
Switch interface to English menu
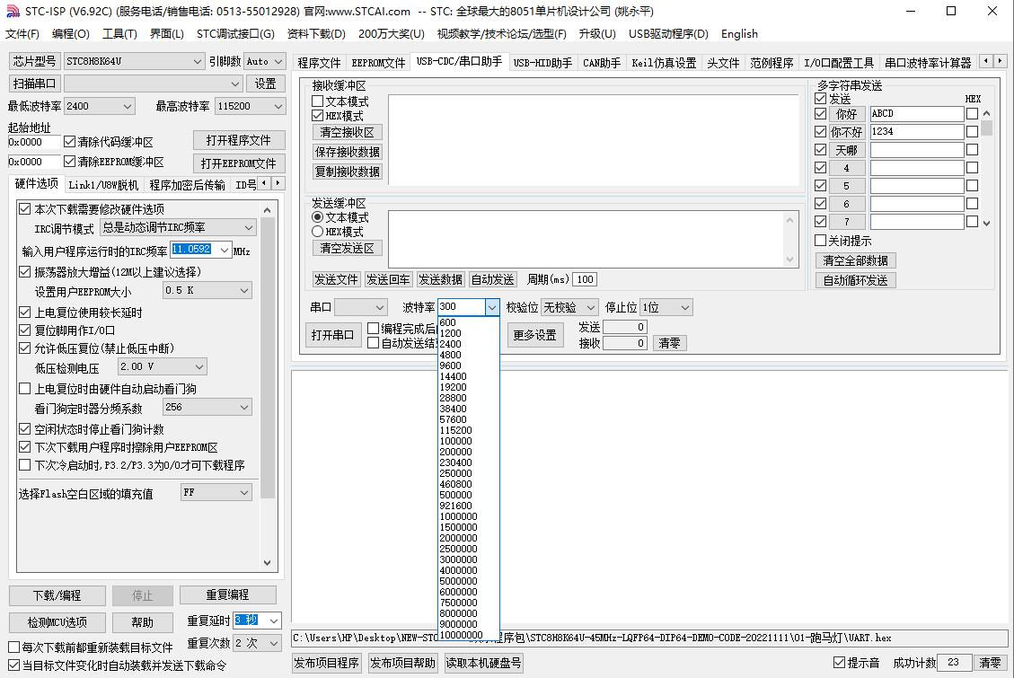pos(739,33)
